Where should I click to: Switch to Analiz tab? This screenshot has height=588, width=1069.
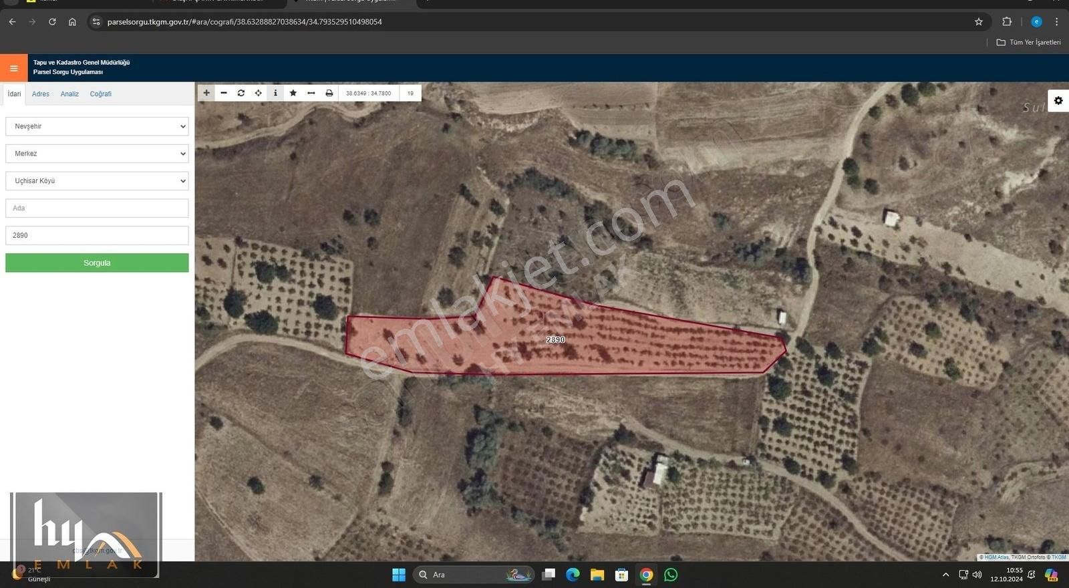[69, 94]
